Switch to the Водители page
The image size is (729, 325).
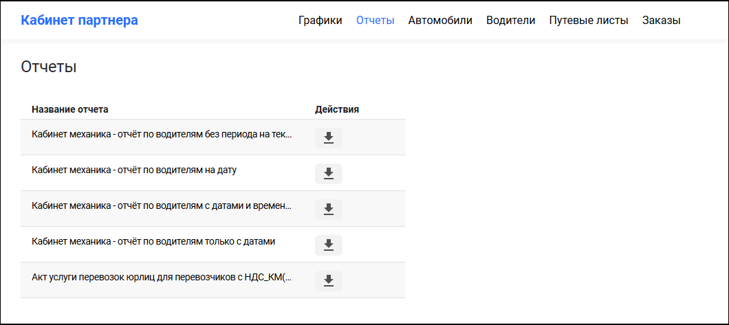(x=510, y=21)
